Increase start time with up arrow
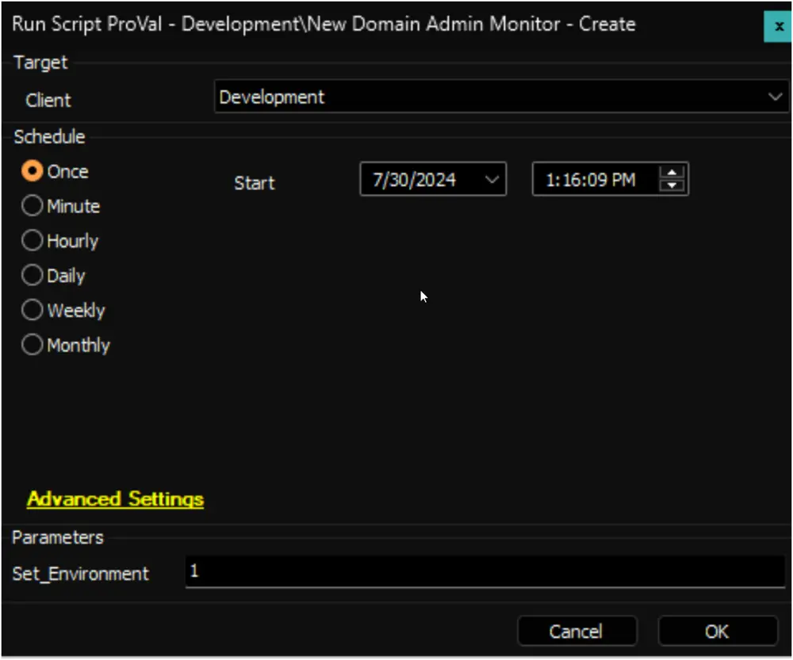 [672, 174]
